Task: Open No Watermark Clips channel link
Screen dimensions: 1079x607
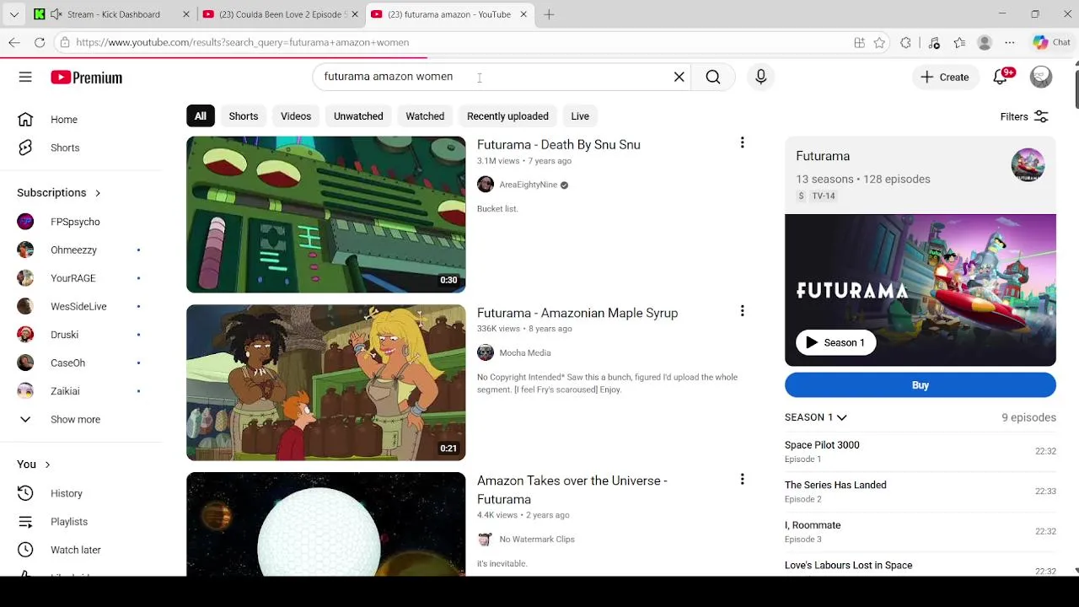Action: 537,540
